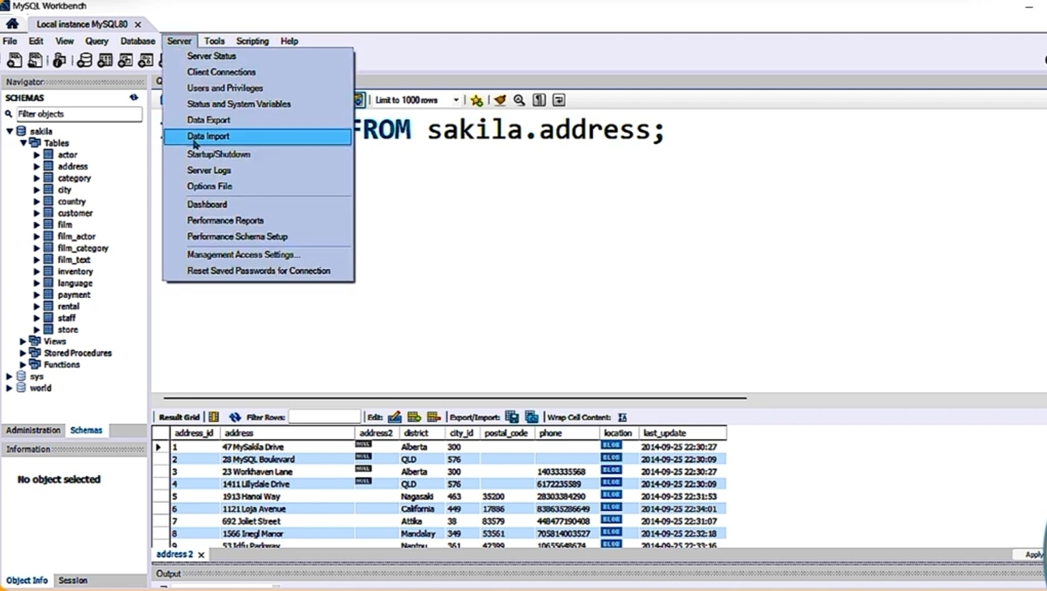Create a new view toolbar icon
The image size is (1047, 591).
125,61
